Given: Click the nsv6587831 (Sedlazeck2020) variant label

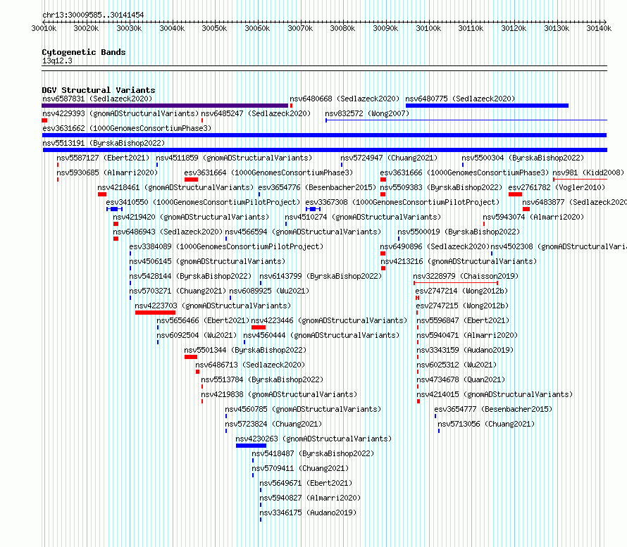Looking at the screenshot, I should (x=97, y=99).
